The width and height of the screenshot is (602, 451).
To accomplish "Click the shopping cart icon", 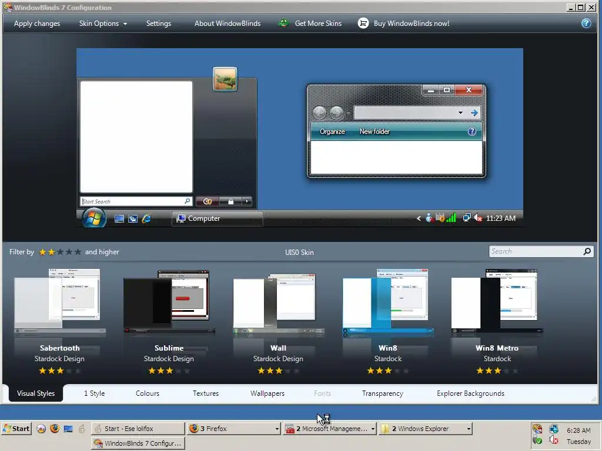I will click(x=363, y=23).
